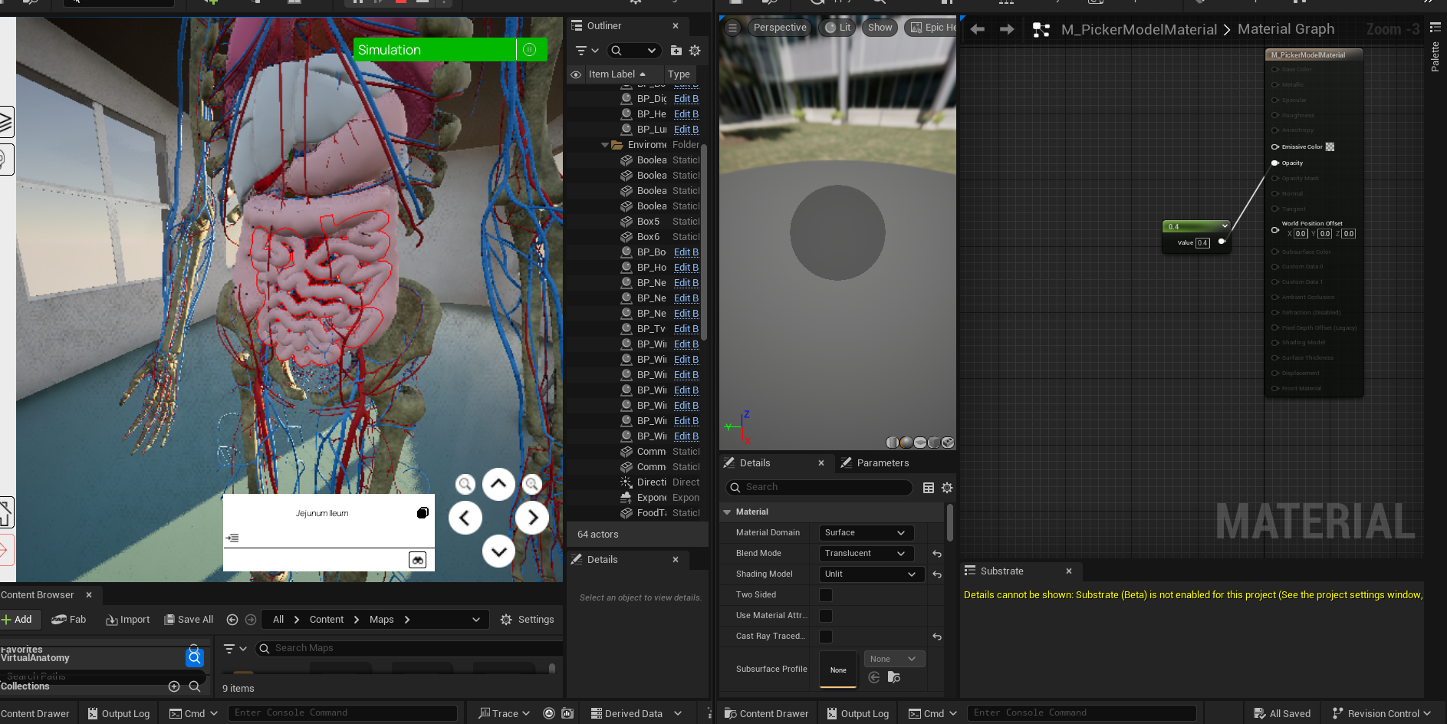Toggle Use Material Attributes checkbox
The image size is (1447, 724).
(826, 616)
